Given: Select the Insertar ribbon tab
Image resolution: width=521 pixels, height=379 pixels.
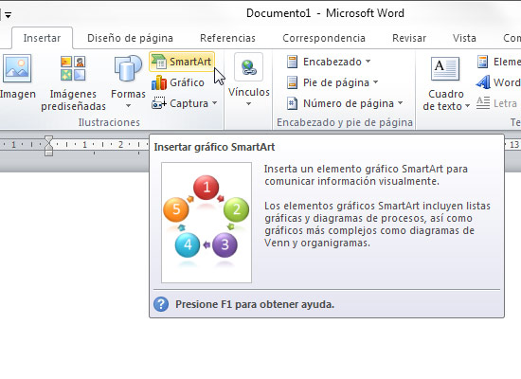Looking at the screenshot, I should (42, 38).
